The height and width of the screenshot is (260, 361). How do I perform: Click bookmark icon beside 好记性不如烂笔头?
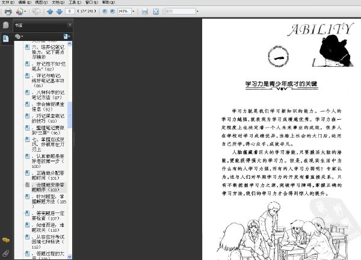(27, 64)
